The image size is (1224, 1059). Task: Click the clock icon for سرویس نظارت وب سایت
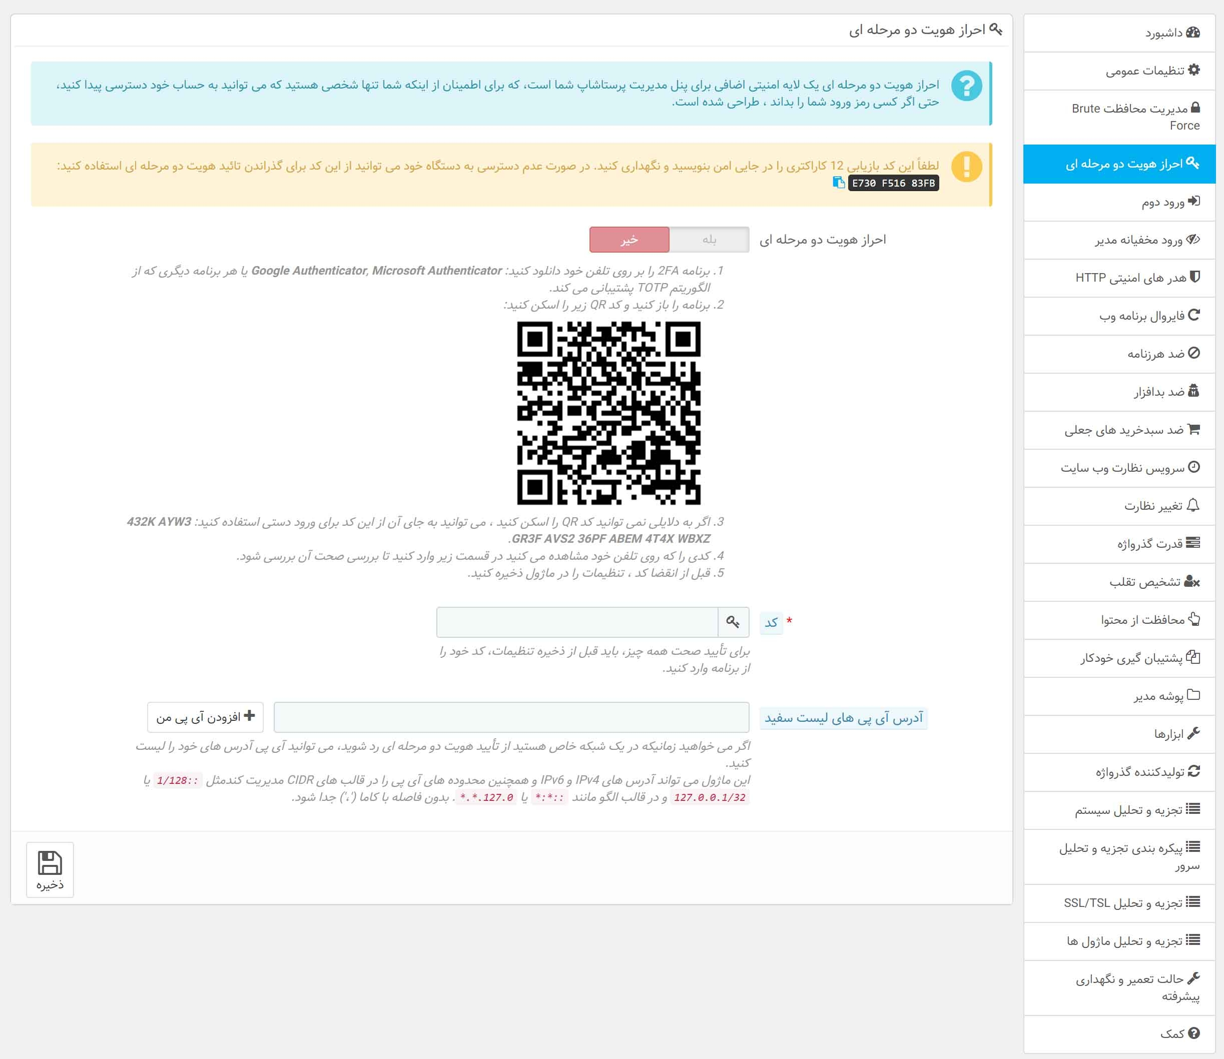click(x=1194, y=467)
